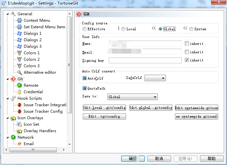227x165 pixels.
Task: Toggle the AutoCrlf checkbox
Action: [x=84, y=78]
